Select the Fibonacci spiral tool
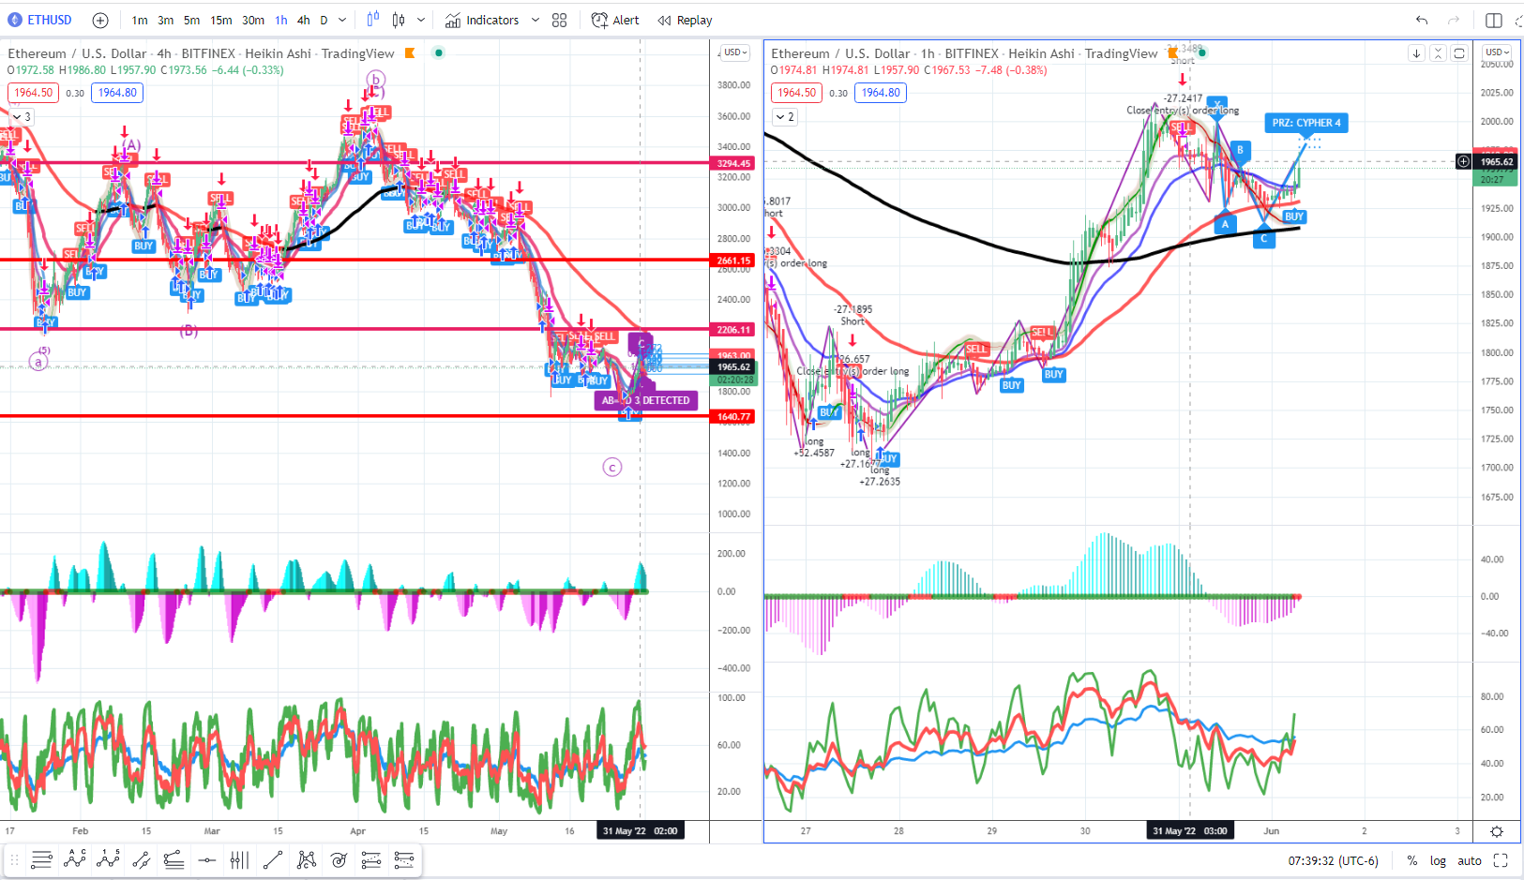The width and height of the screenshot is (1524, 880). [x=339, y=859]
